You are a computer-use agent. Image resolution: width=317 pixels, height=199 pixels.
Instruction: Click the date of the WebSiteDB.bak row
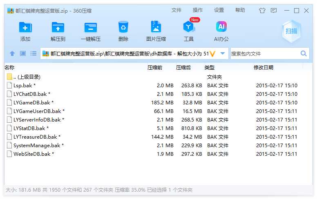[277, 154]
